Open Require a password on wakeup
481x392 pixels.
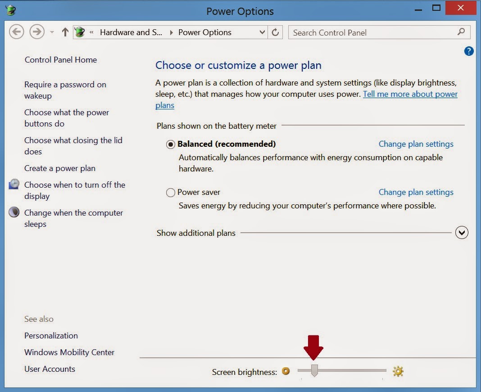tap(65, 90)
